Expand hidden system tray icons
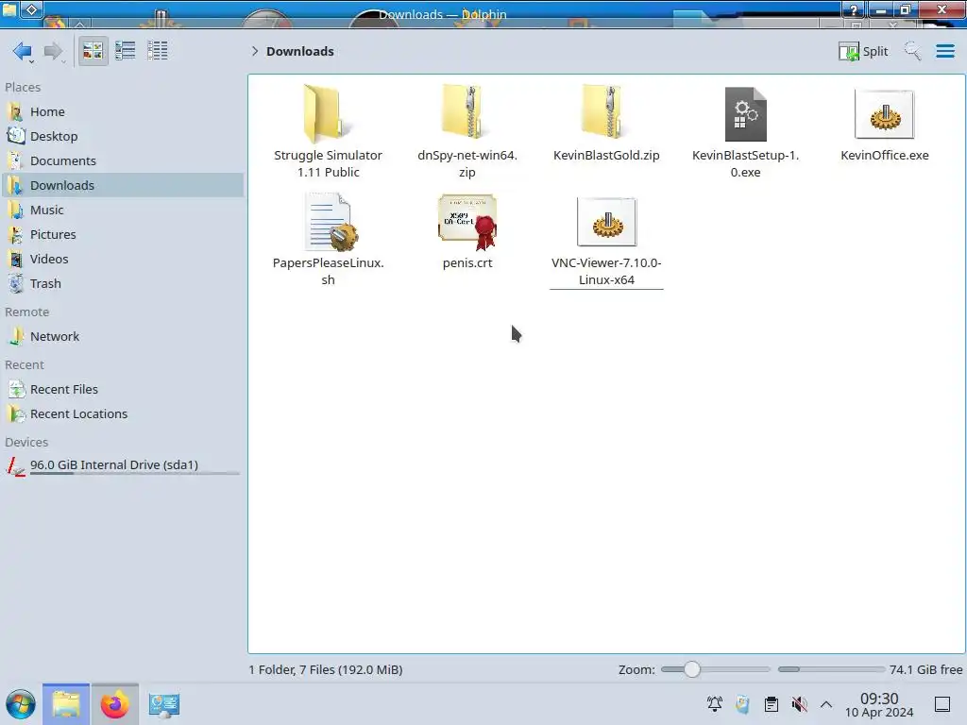Viewport: 967px width, 725px height. pos(826,704)
